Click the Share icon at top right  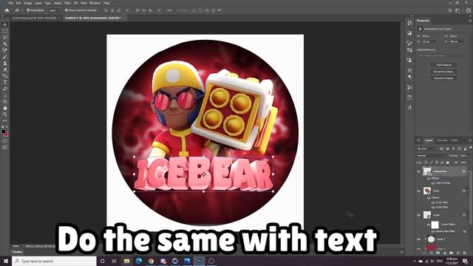(x=468, y=10)
